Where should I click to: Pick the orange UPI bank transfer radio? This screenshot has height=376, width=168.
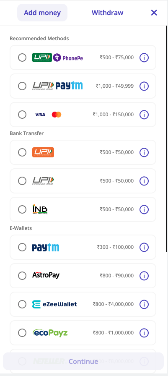[22, 152]
